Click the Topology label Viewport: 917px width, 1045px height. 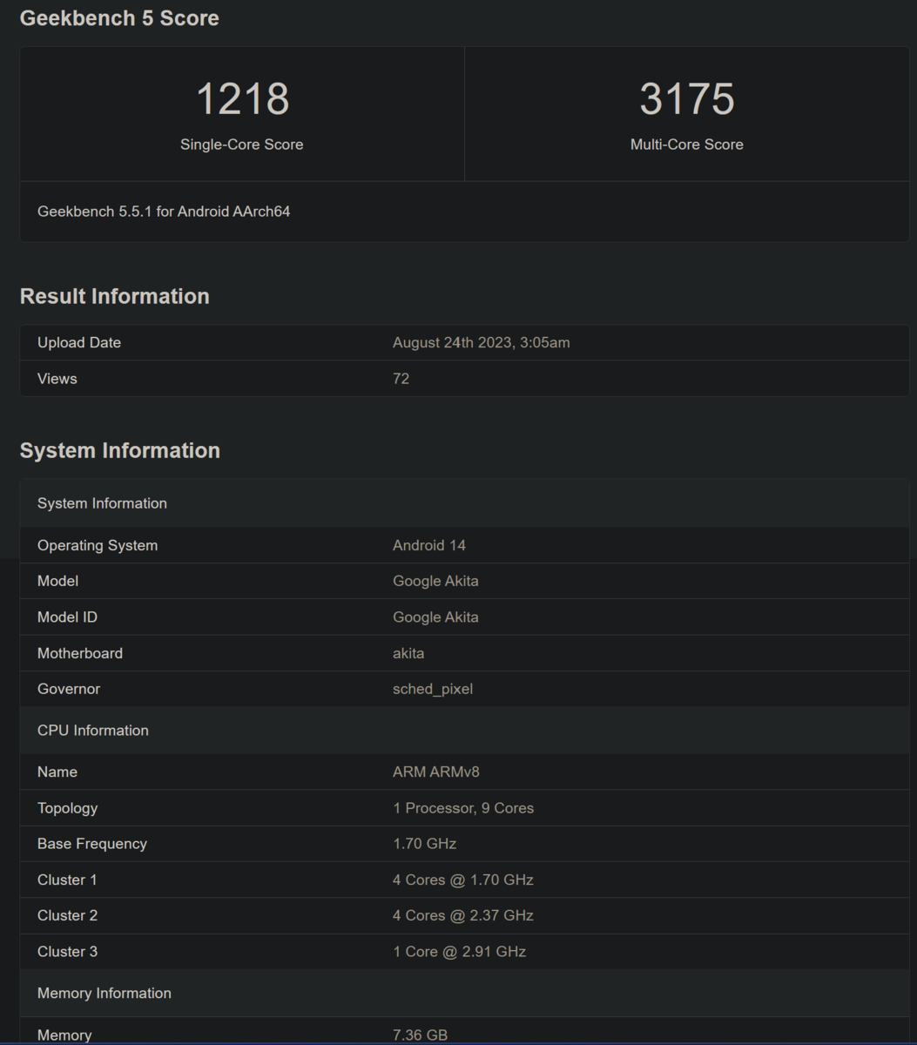click(67, 808)
